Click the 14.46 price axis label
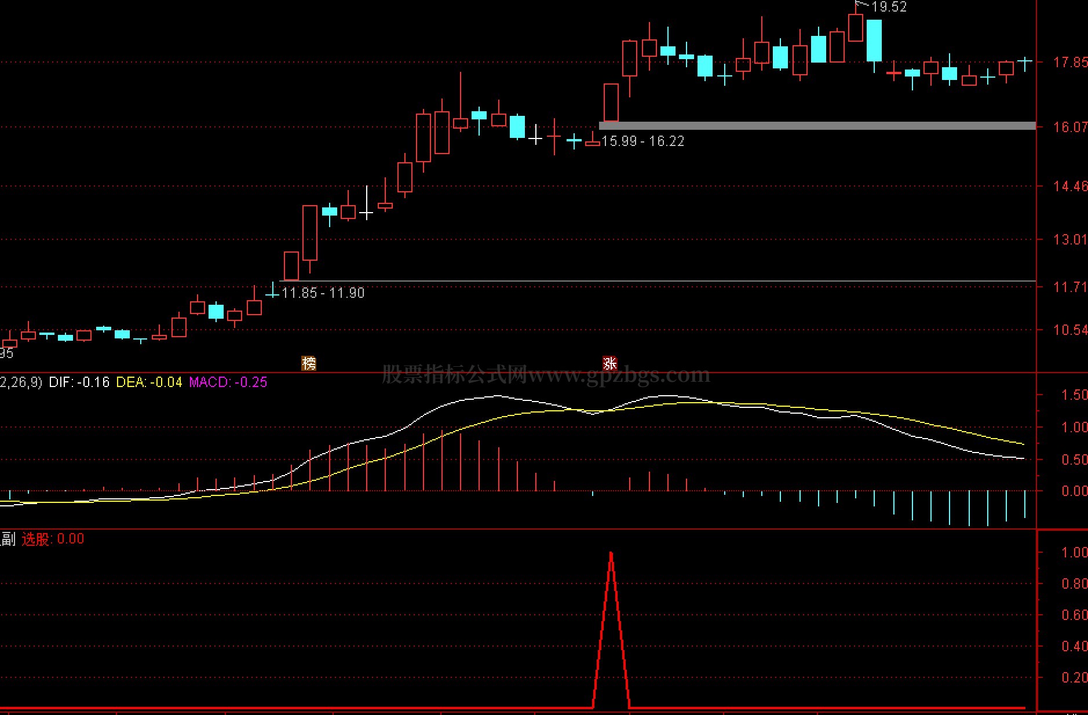Viewport: 1088px width, 715px height. [1069, 187]
